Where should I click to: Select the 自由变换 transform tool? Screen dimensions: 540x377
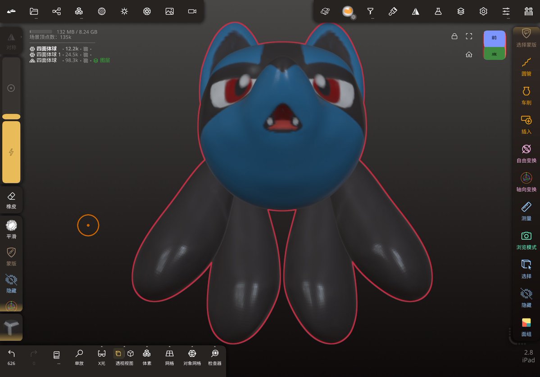526,153
